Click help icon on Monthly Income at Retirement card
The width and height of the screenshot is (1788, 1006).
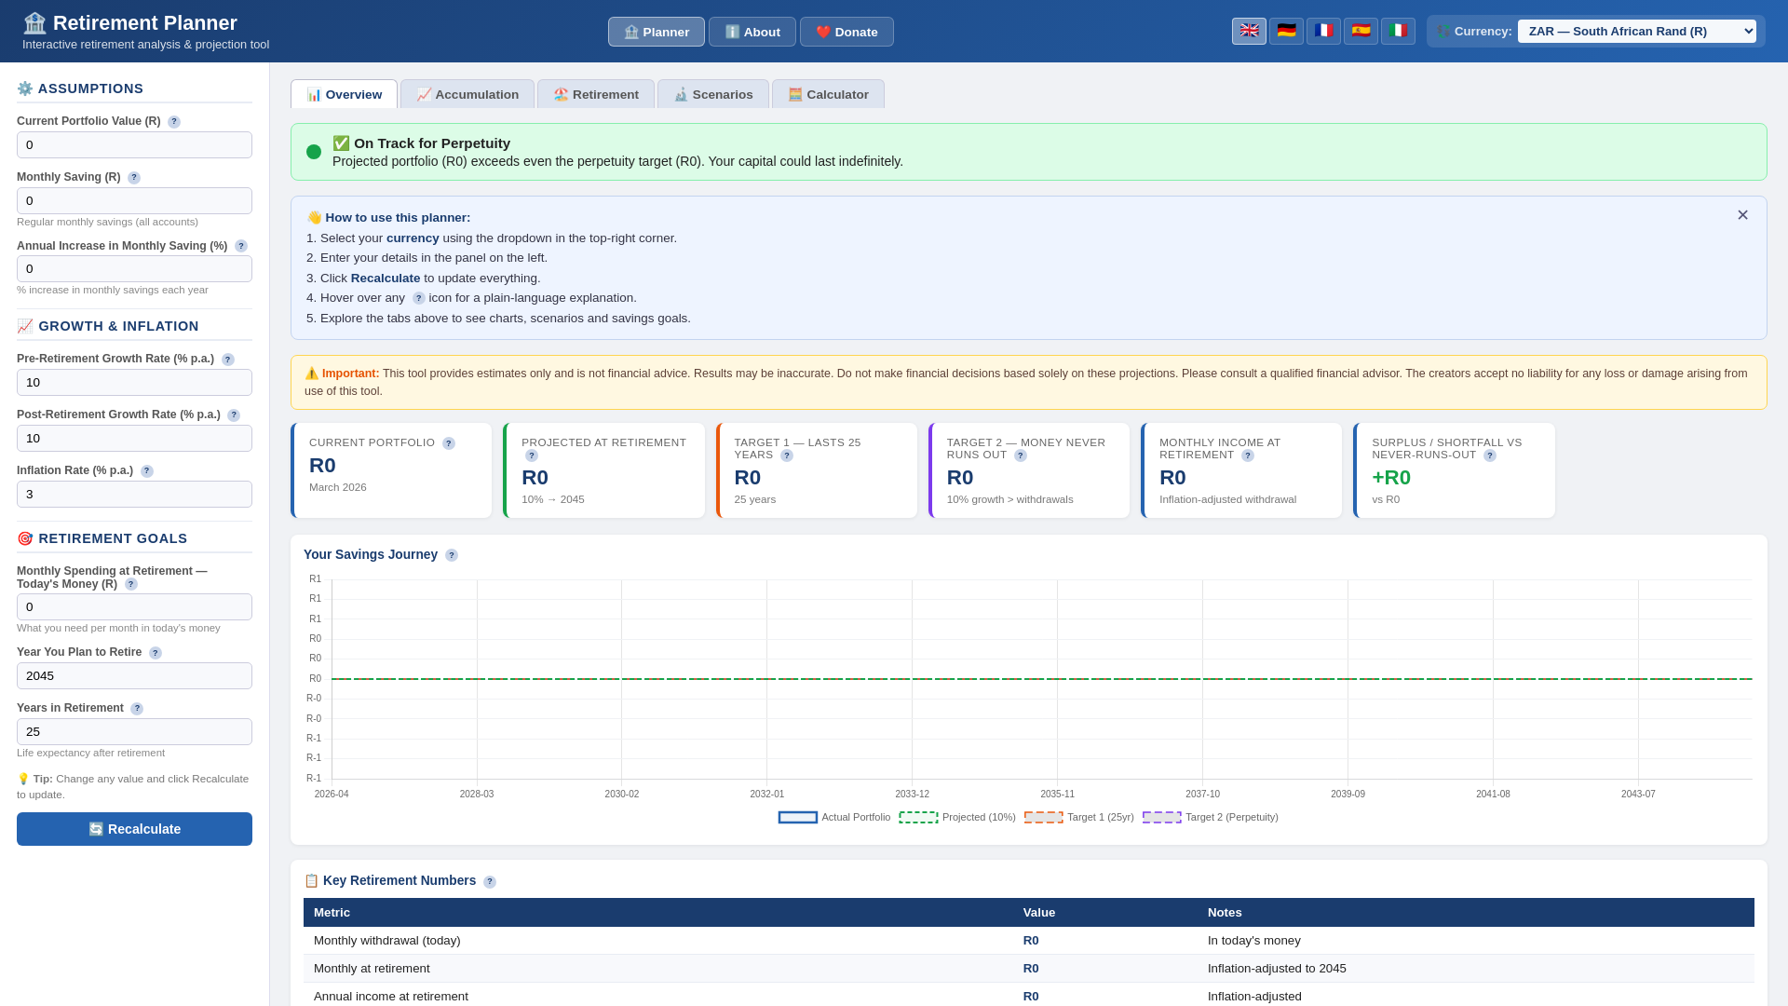pyautogui.click(x=1248, y=455)
